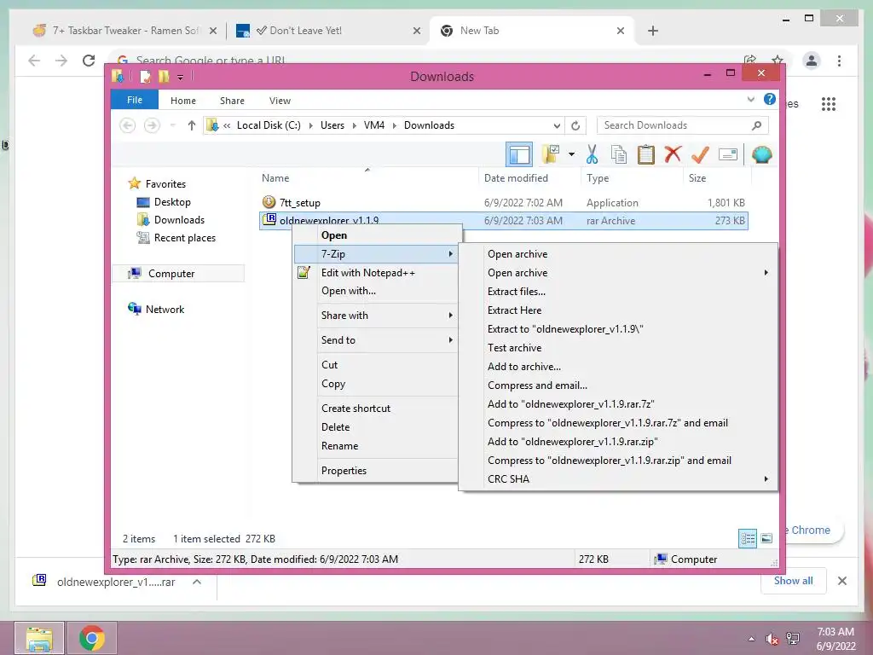Expand the Explorer ribbon chevron
The height and width of the screenshot is (655, 873).
point(750,99)
